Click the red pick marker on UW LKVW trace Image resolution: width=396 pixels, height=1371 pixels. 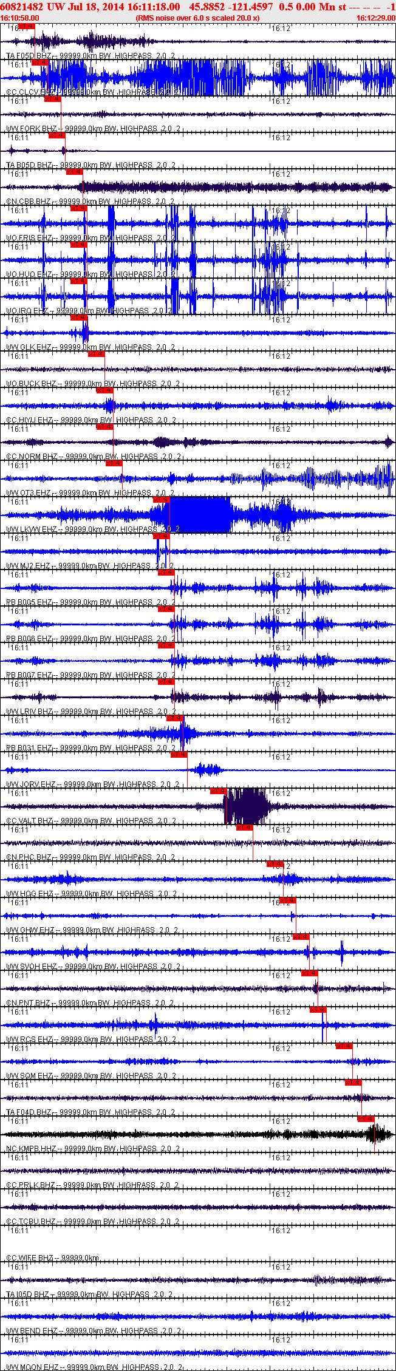162,500
